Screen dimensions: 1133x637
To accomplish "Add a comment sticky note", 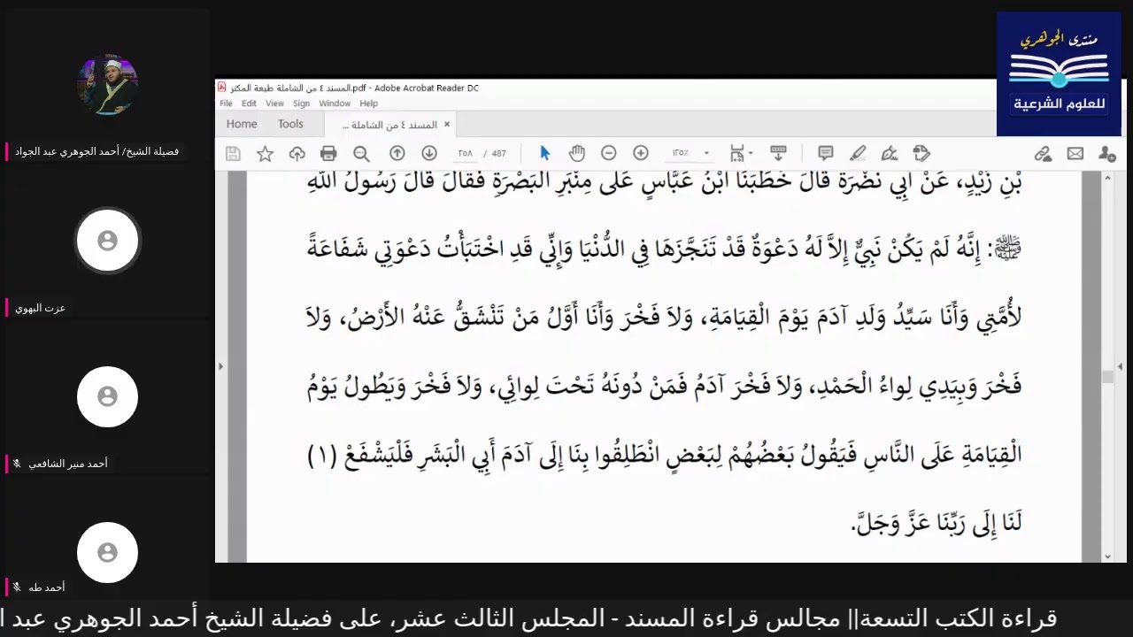I will [826, 153].
